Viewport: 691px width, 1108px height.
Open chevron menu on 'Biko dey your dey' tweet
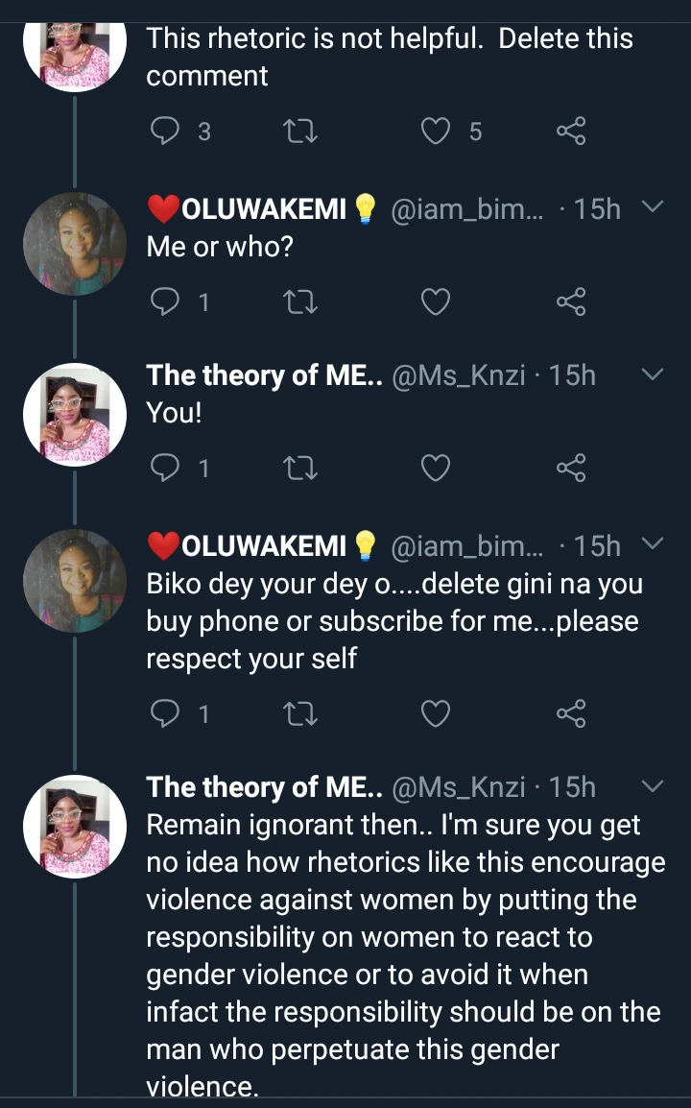tap(652, 544)
